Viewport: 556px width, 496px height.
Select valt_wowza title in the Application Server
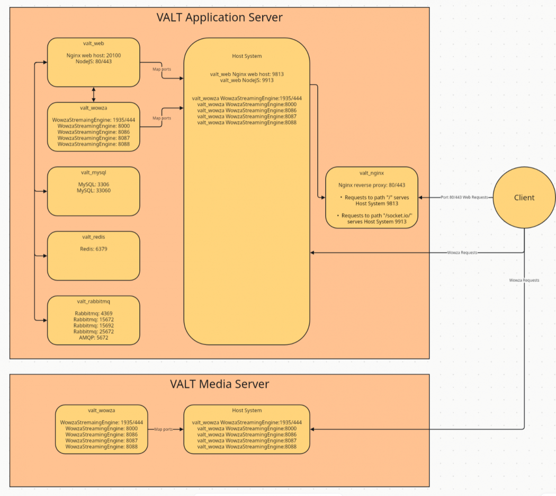point(94,108)
